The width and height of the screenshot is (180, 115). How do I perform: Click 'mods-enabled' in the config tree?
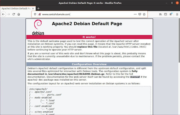click(x=43, y=98)
